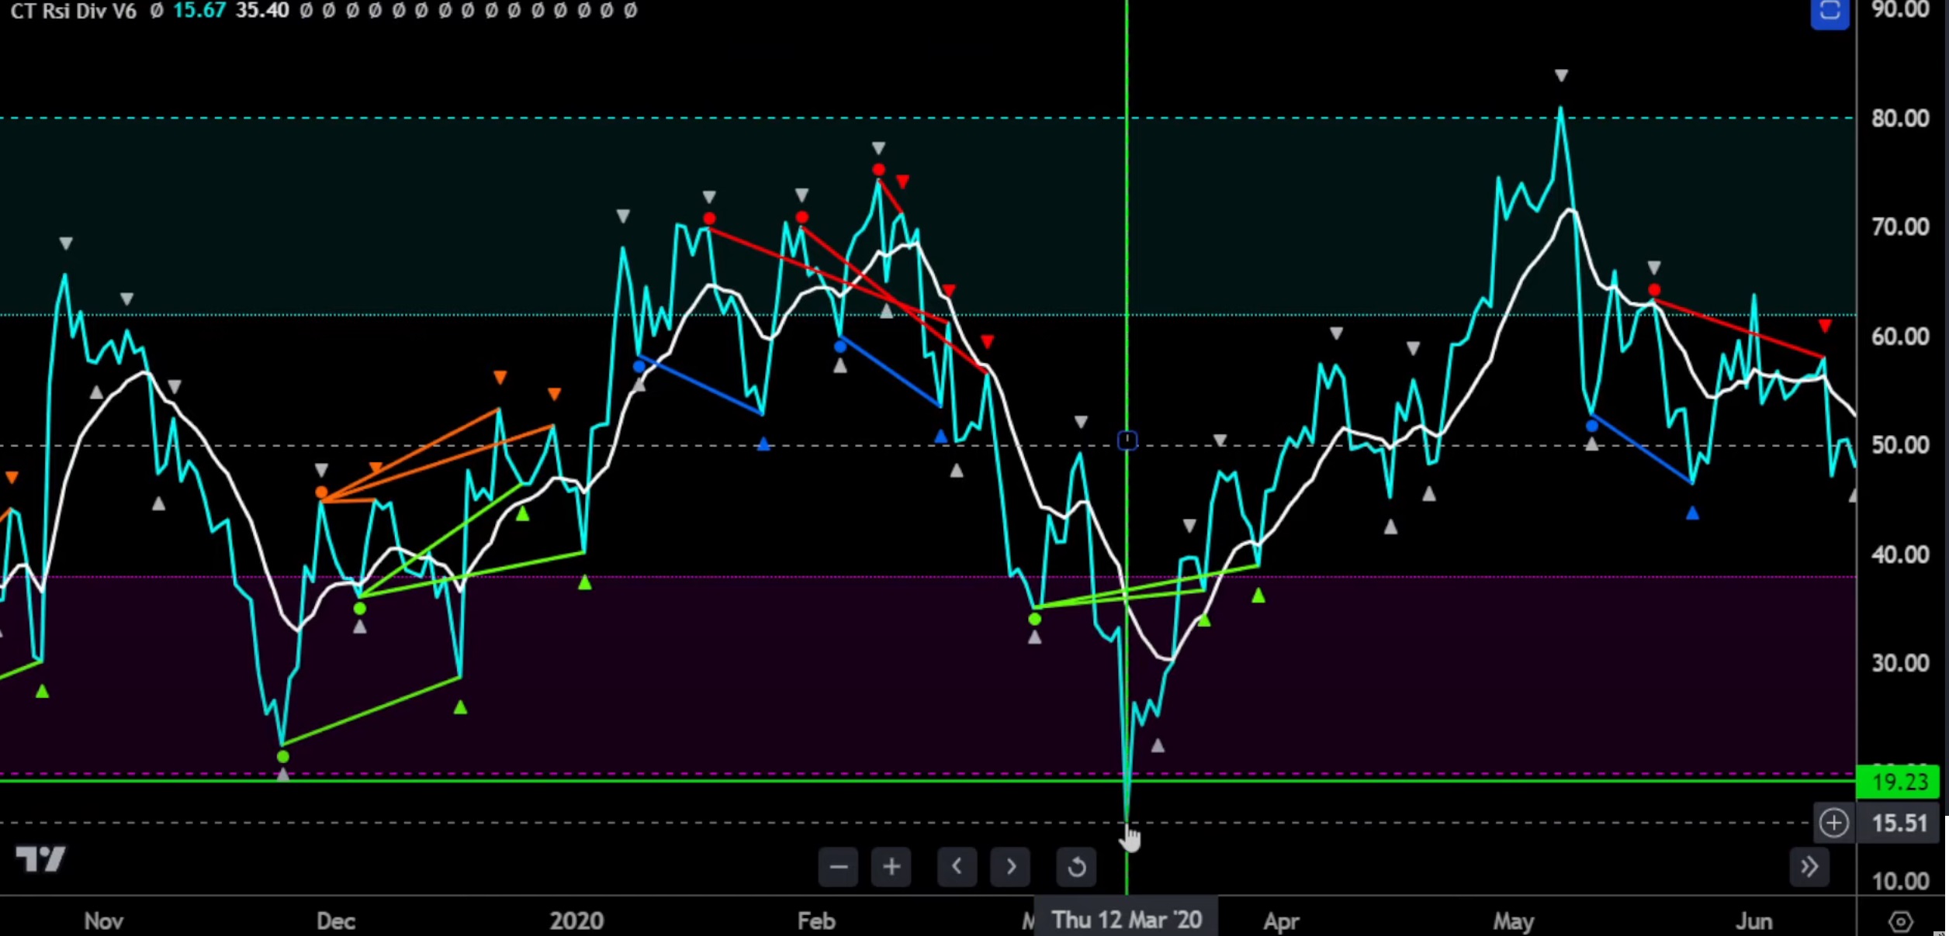This screenshot has width=1949, height=936.
Task: Click the plus circle beside 15.51
Action: pyautogui.click(x=1833, y=823)
